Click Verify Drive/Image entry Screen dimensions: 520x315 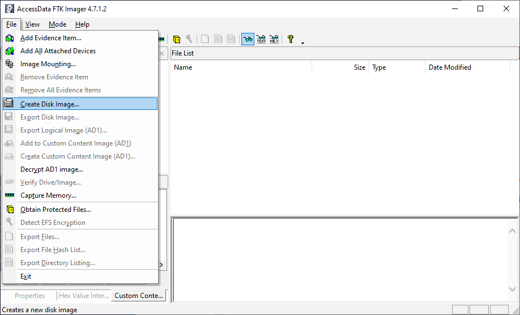[x=80, y=182]
